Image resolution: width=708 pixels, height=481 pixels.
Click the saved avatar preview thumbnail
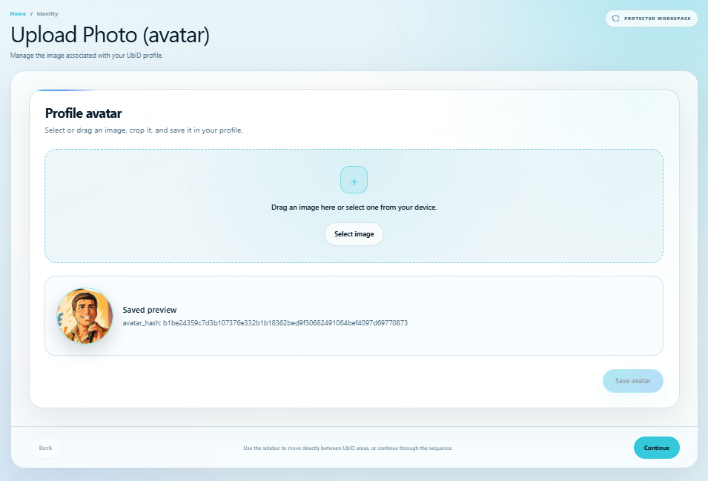click(x=85, y=316)
